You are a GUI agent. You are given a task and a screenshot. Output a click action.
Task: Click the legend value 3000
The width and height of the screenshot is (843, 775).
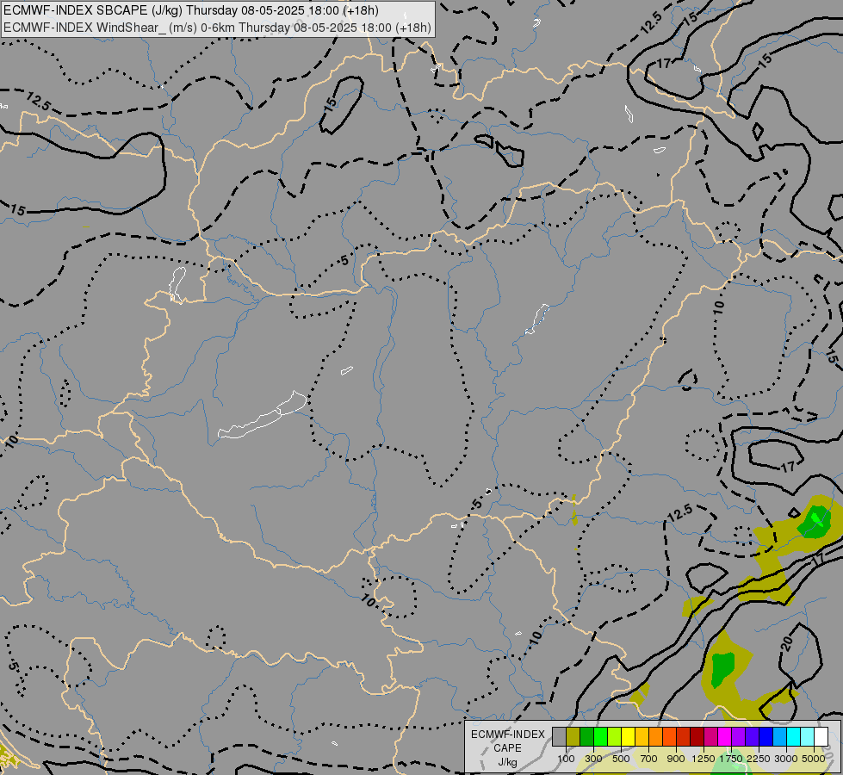(x=786, y=759)
